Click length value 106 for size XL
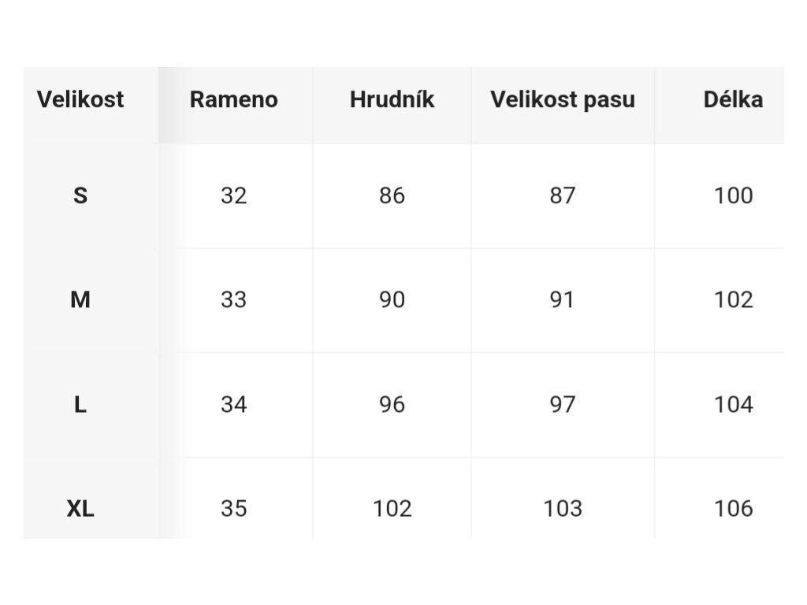The image size is (807, 605). [x=734, y=509]
